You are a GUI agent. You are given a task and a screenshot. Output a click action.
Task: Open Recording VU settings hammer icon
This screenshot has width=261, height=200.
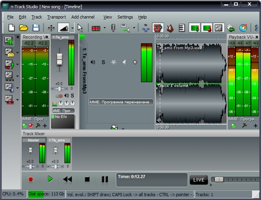38,125
